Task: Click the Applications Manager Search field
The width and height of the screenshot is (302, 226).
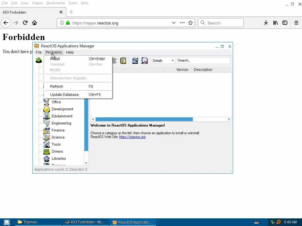Action: pyautogui.click(x=203, y=61)
